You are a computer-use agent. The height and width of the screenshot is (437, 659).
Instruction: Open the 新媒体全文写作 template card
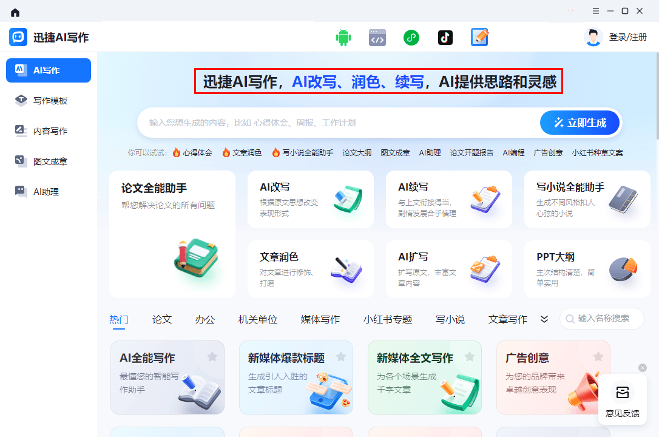coord(425,378)
